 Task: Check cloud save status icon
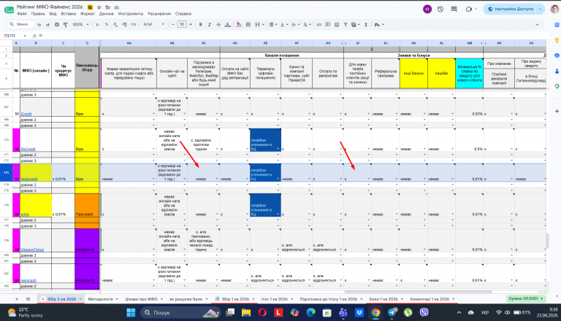117,7
